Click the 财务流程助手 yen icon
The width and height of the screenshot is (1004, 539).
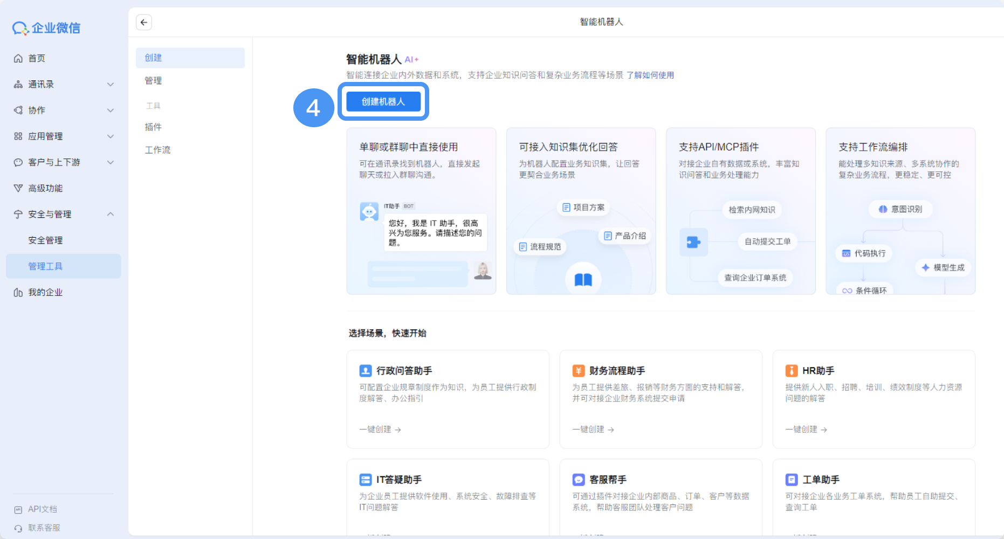click(x=579, y=371)
